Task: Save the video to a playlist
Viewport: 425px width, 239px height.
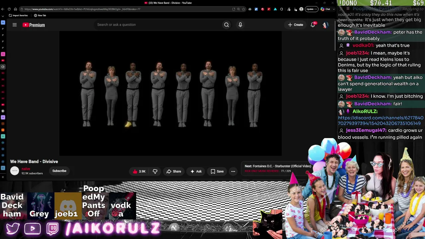Action: [217, 171]
